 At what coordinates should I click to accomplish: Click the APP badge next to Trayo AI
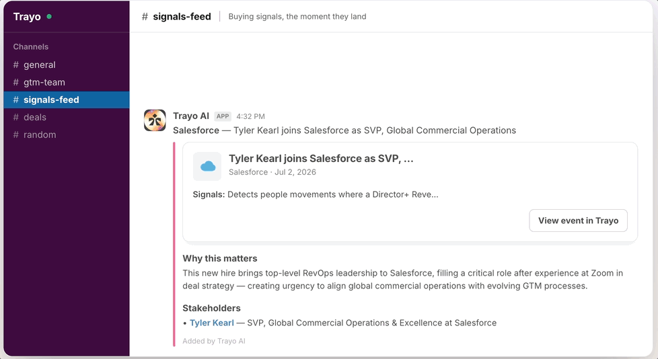tap(223, 116)
